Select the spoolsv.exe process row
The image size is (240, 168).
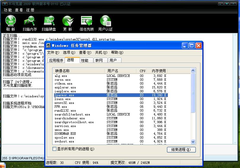pos(111,137)
